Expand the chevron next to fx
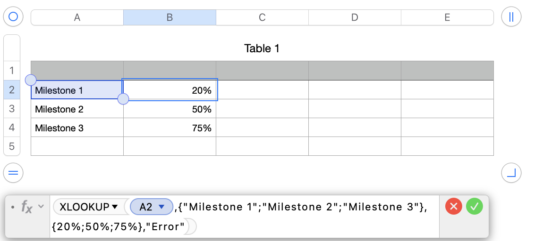 tap(41, 207)
